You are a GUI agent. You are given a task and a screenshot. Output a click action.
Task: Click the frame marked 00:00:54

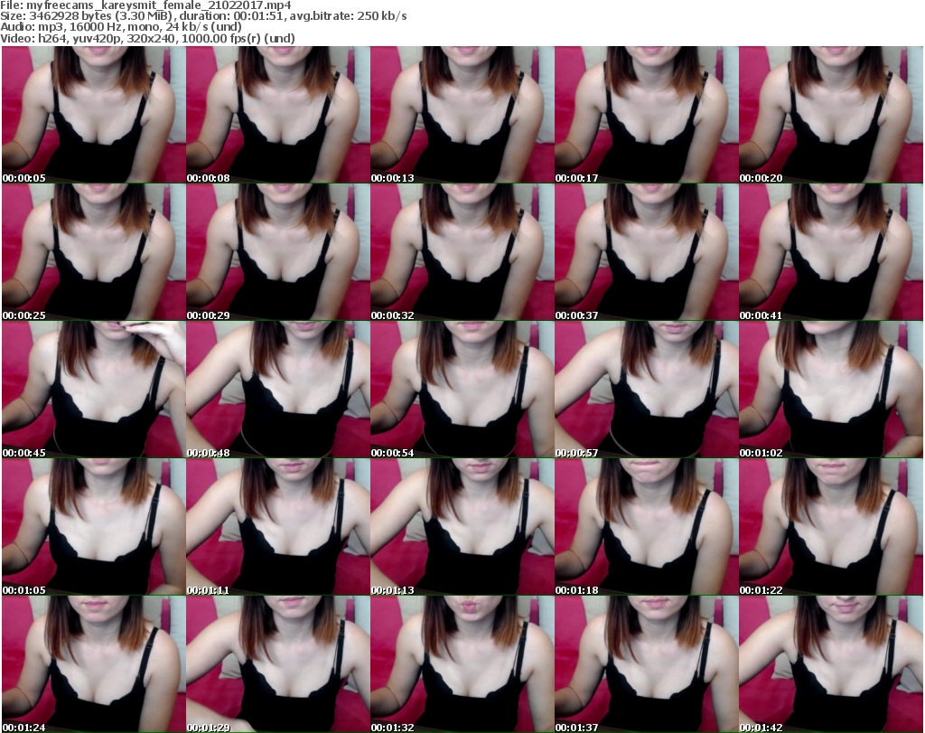tap(462, 390)
